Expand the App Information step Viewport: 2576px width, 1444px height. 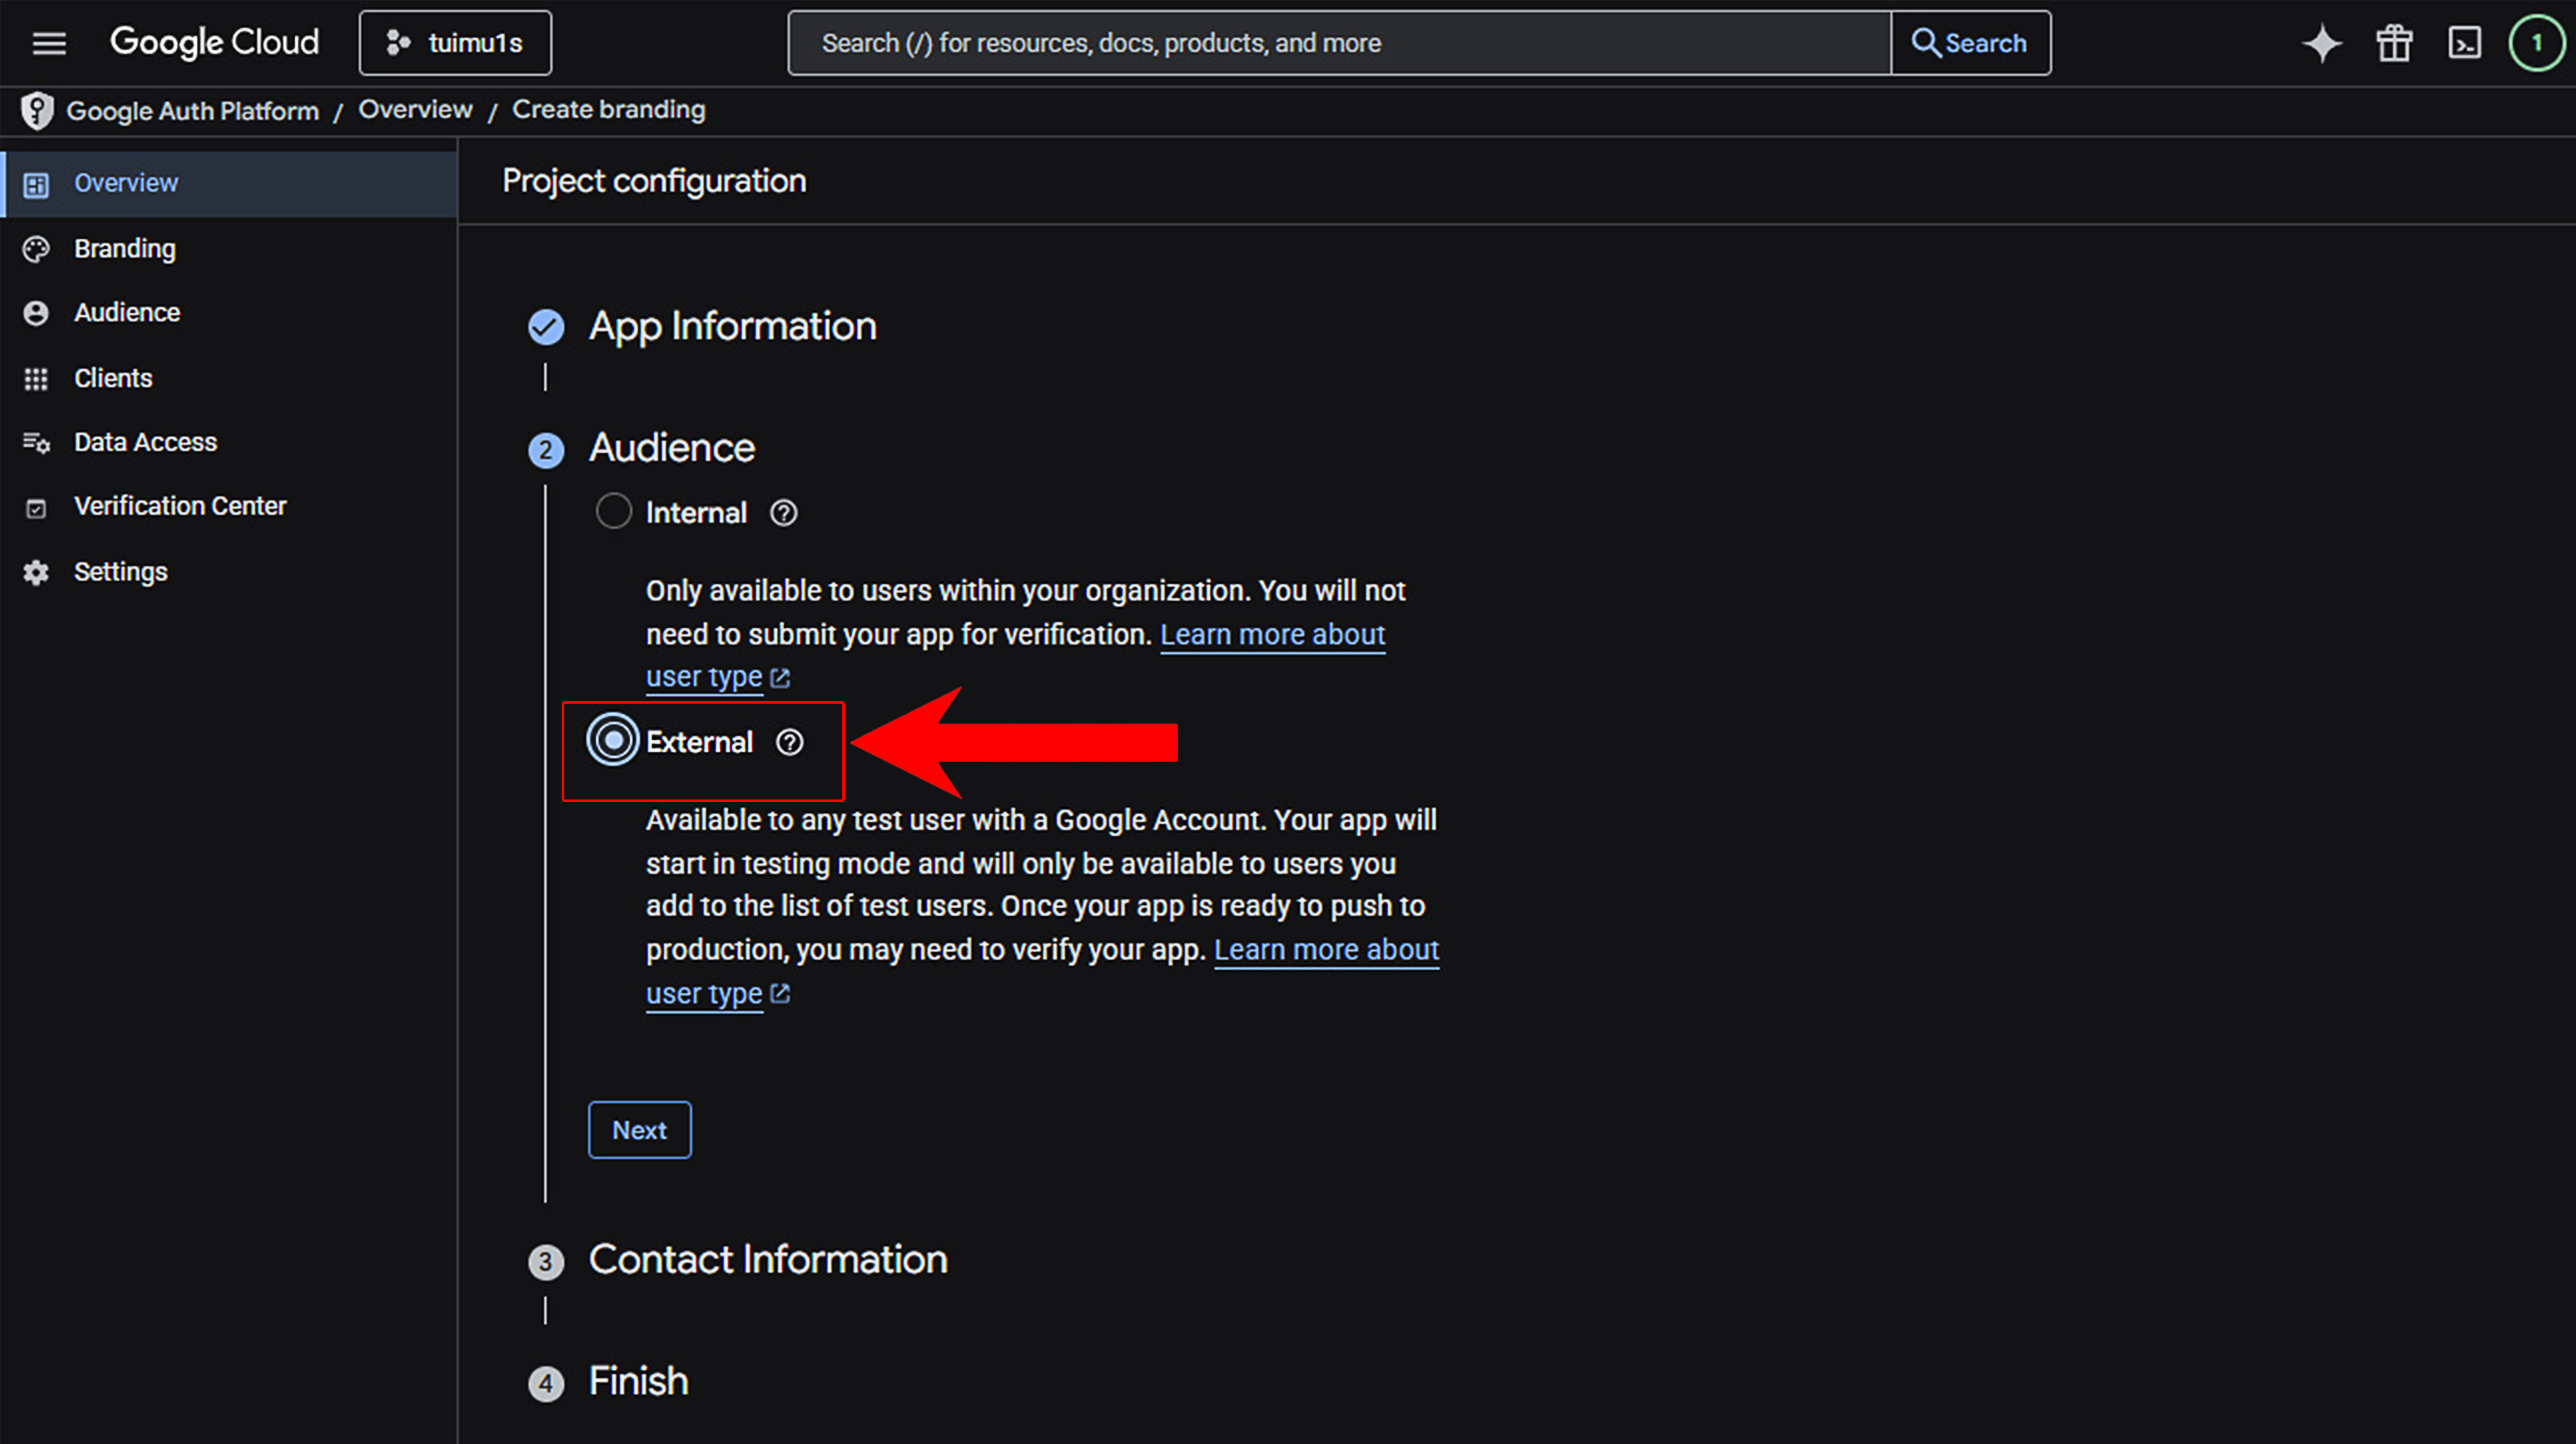732,326
